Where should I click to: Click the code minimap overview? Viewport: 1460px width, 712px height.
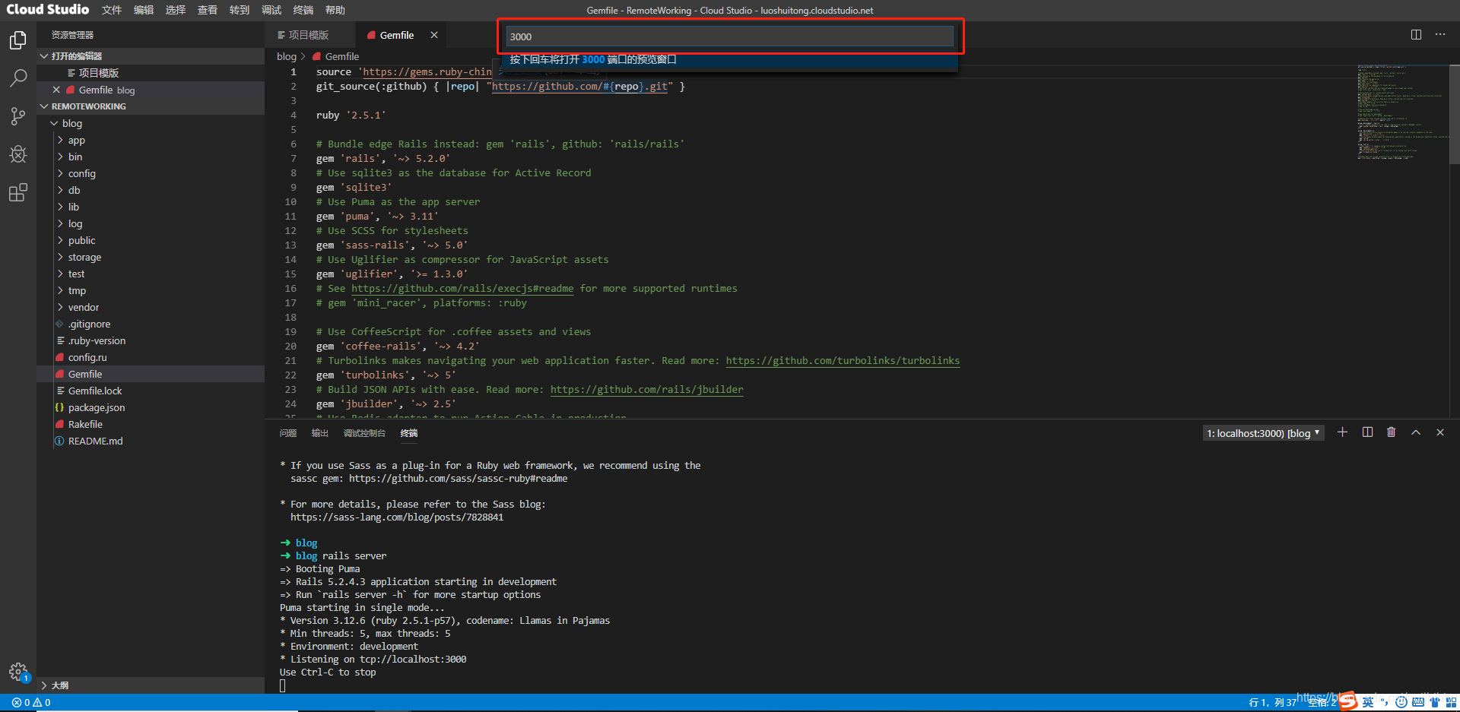tap(1402, 112)
